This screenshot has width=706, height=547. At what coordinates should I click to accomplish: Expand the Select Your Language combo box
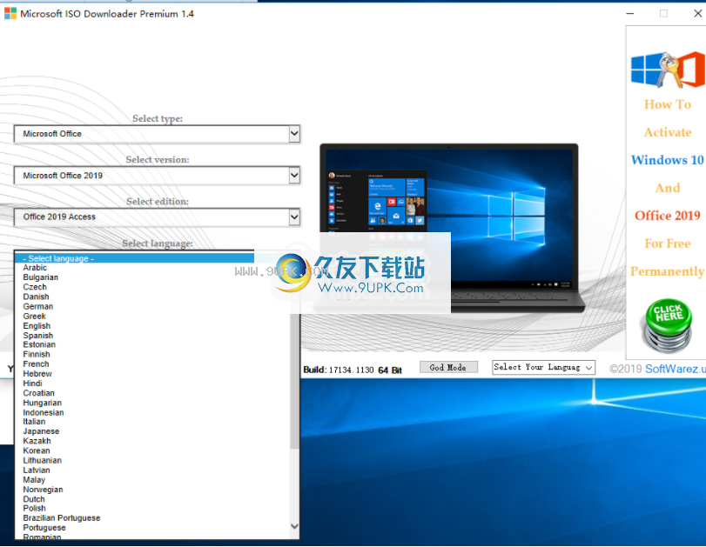pyautogui.click(x=544, y=368)
